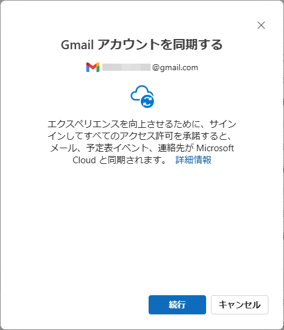Click the キャンセル button

(x=240, y=305)
